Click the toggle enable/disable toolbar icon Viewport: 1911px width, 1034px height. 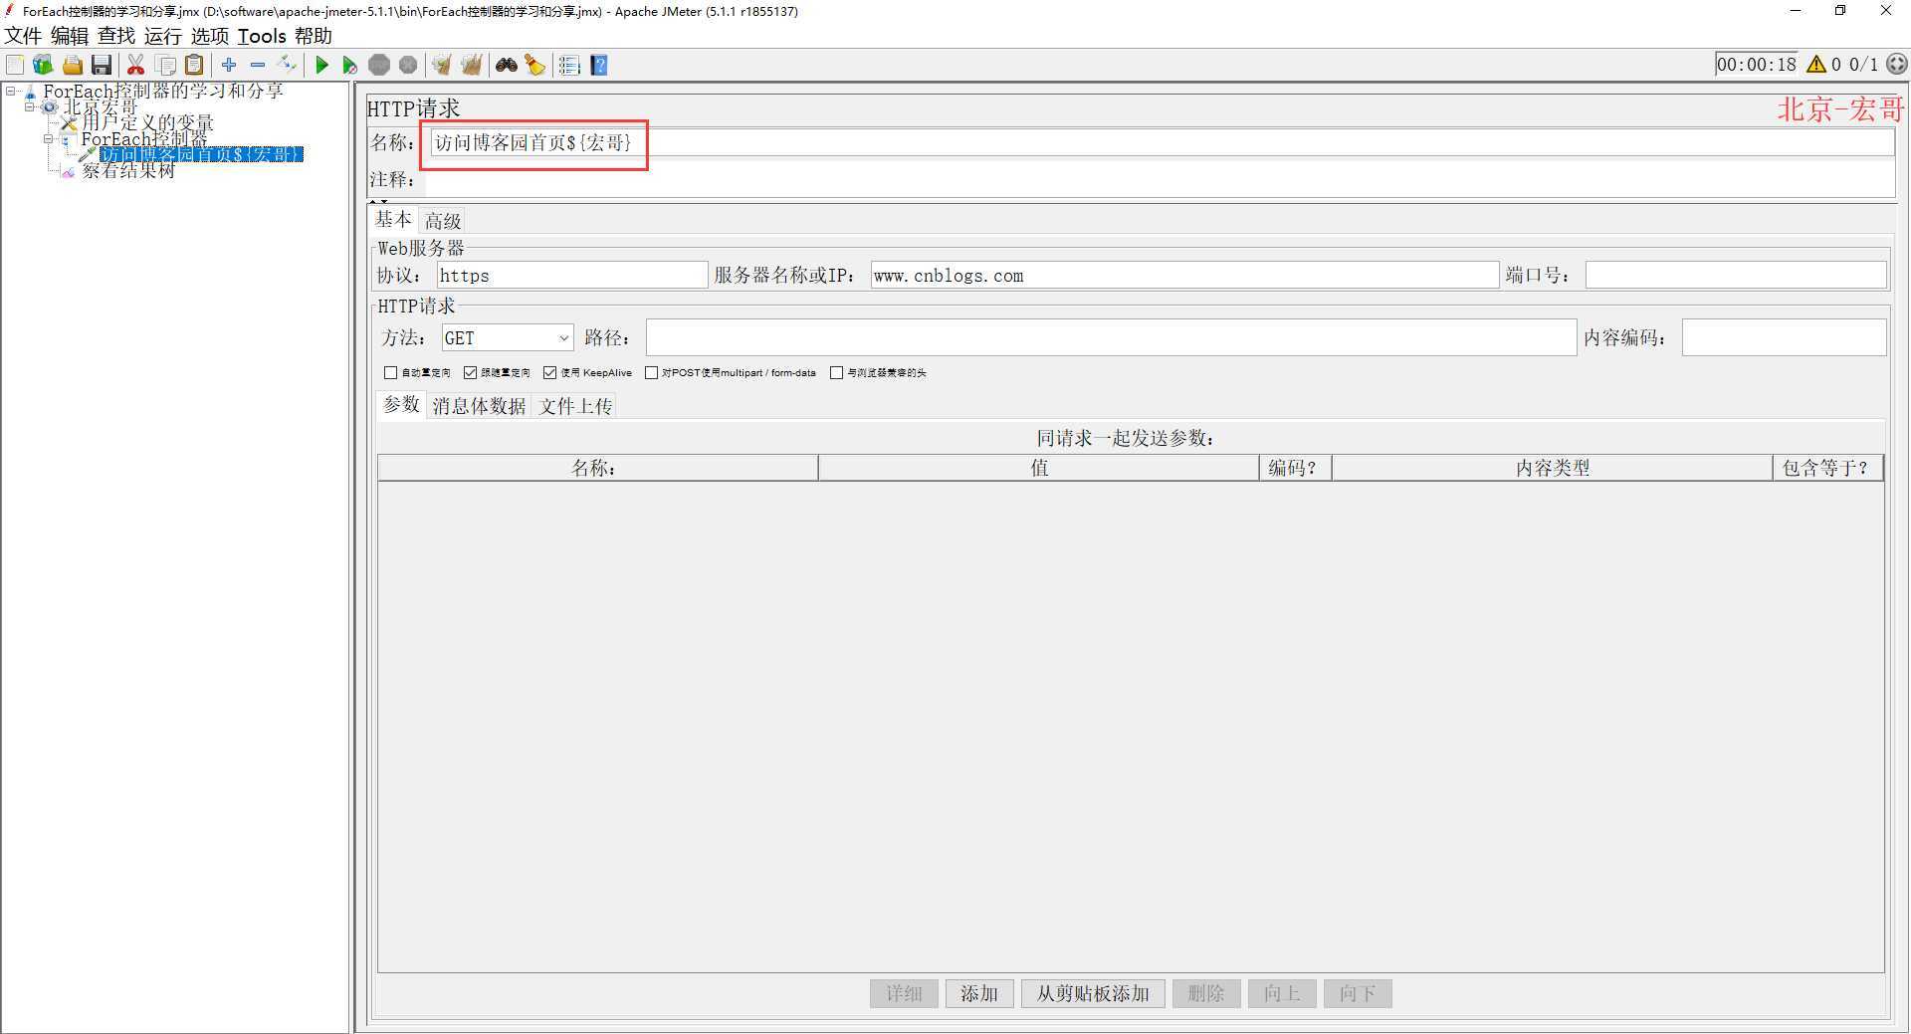(288, 66)
